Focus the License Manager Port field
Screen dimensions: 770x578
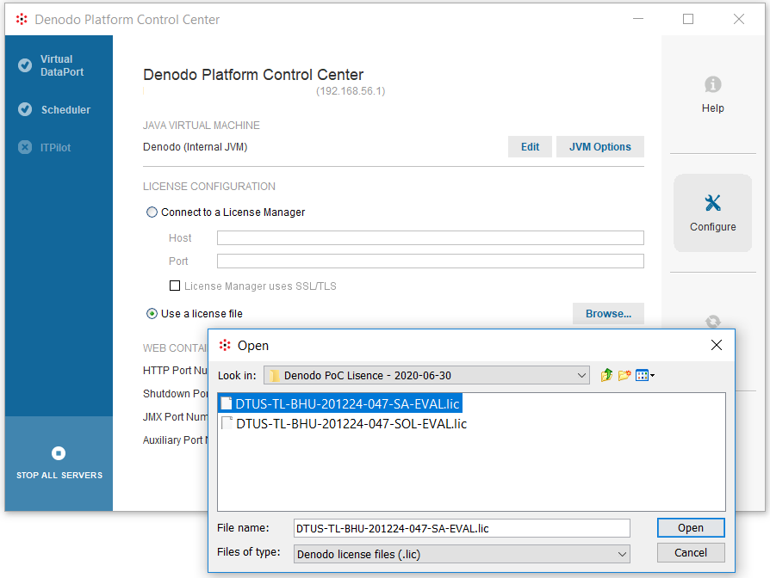pos(430,261)
